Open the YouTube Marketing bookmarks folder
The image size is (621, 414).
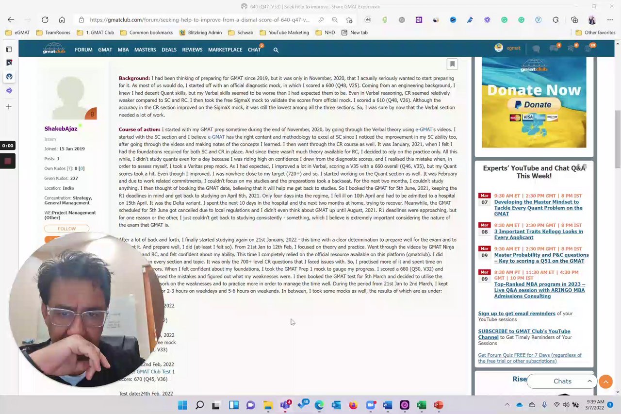click(x=284, y=33)
